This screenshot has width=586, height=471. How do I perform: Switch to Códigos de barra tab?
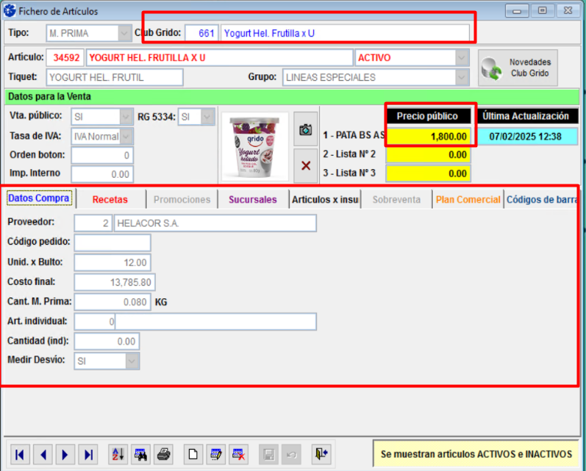(x=541, y=199)
